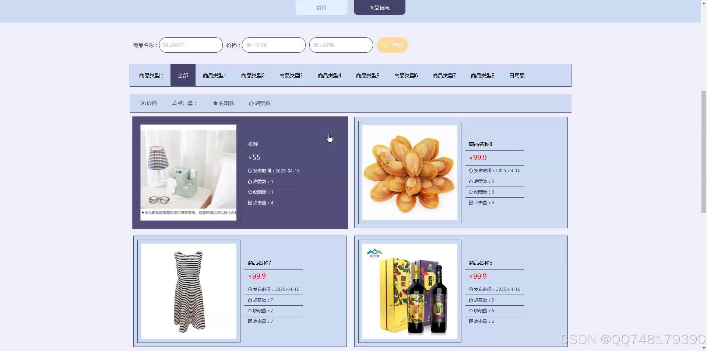Enable the 商品类型3 category filter
Viewport: 707px width, 351px height.
pos(291,75)
